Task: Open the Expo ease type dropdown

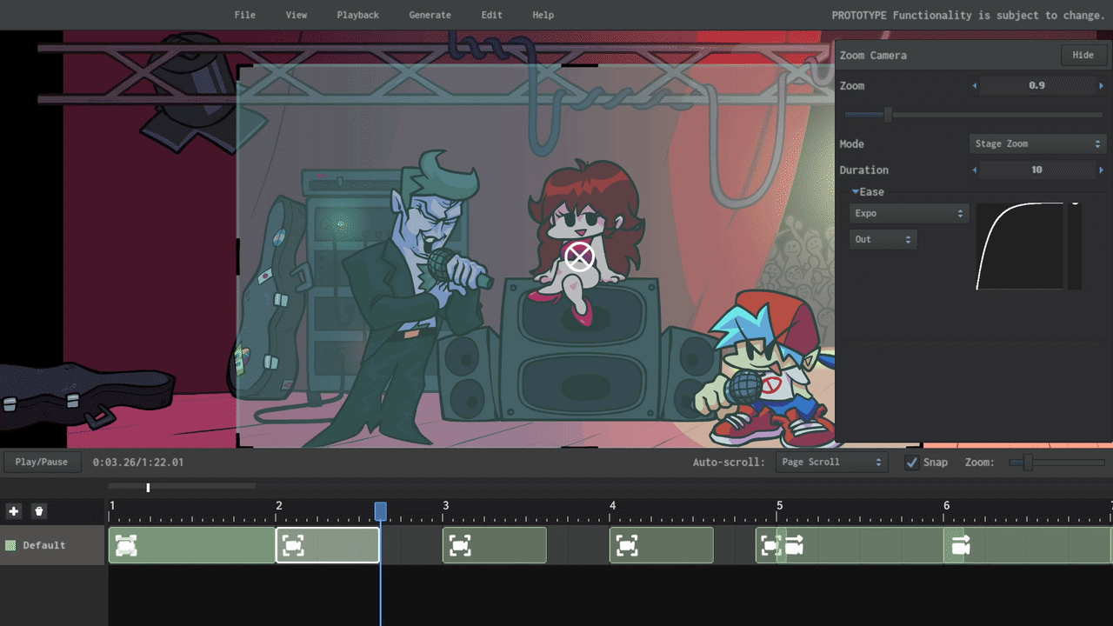Action: pos(909,214)
